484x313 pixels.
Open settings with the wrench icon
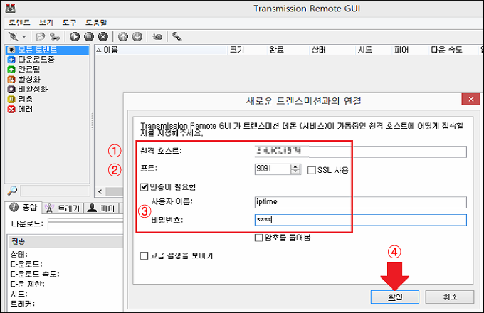click(x=177, y=37)
